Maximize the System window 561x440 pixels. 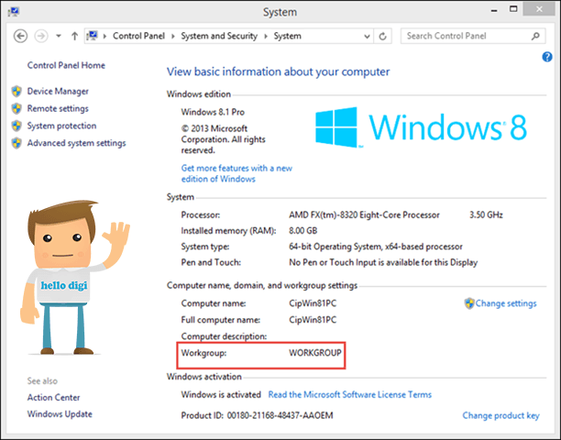513,9
